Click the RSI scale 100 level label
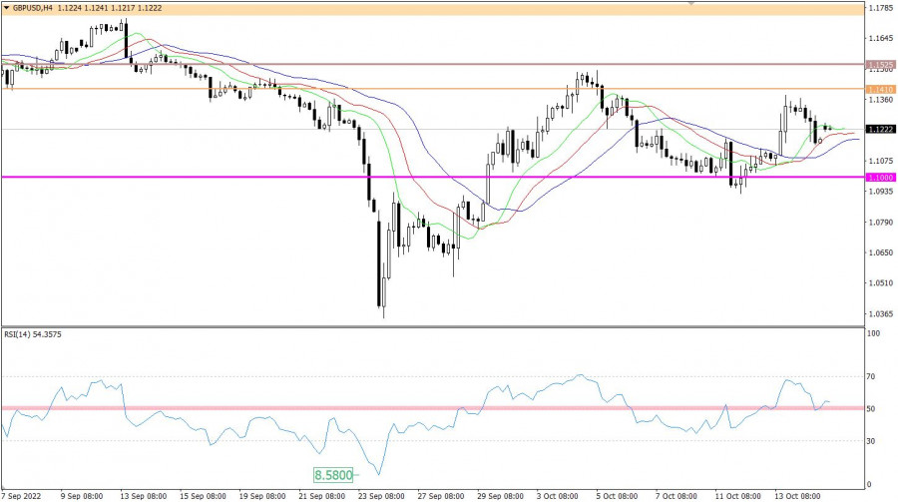Viewport: 898px width, 502px height. [875, 333]
